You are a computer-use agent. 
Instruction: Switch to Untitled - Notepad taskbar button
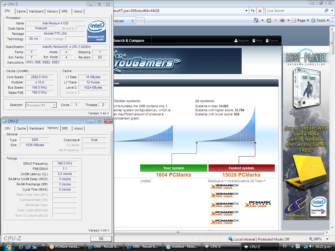point(182,247)
